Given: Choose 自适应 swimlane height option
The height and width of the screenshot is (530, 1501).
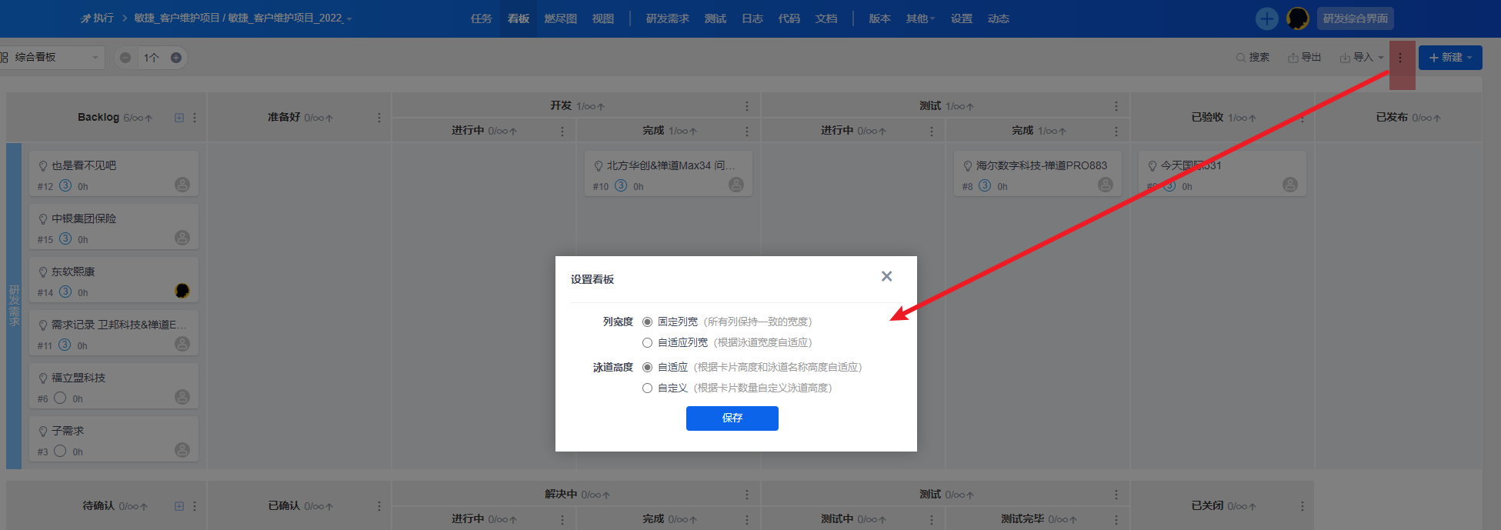Looking at the screenshot, I should click(647, 367).
